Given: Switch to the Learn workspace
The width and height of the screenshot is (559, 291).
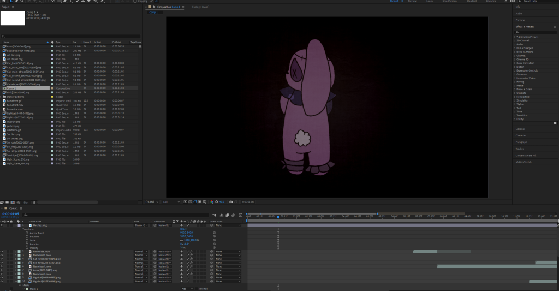Looking at the screenshot, I should click(430, 1).
